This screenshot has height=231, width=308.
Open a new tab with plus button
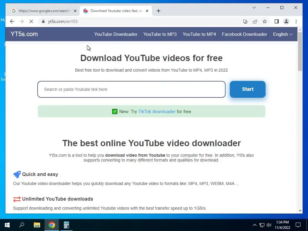[x=159, y=11]
